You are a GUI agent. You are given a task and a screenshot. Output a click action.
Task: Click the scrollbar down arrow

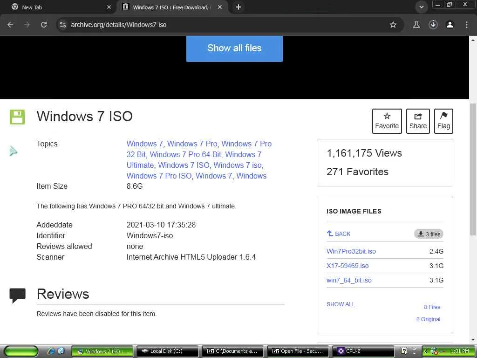coord(473,340)
